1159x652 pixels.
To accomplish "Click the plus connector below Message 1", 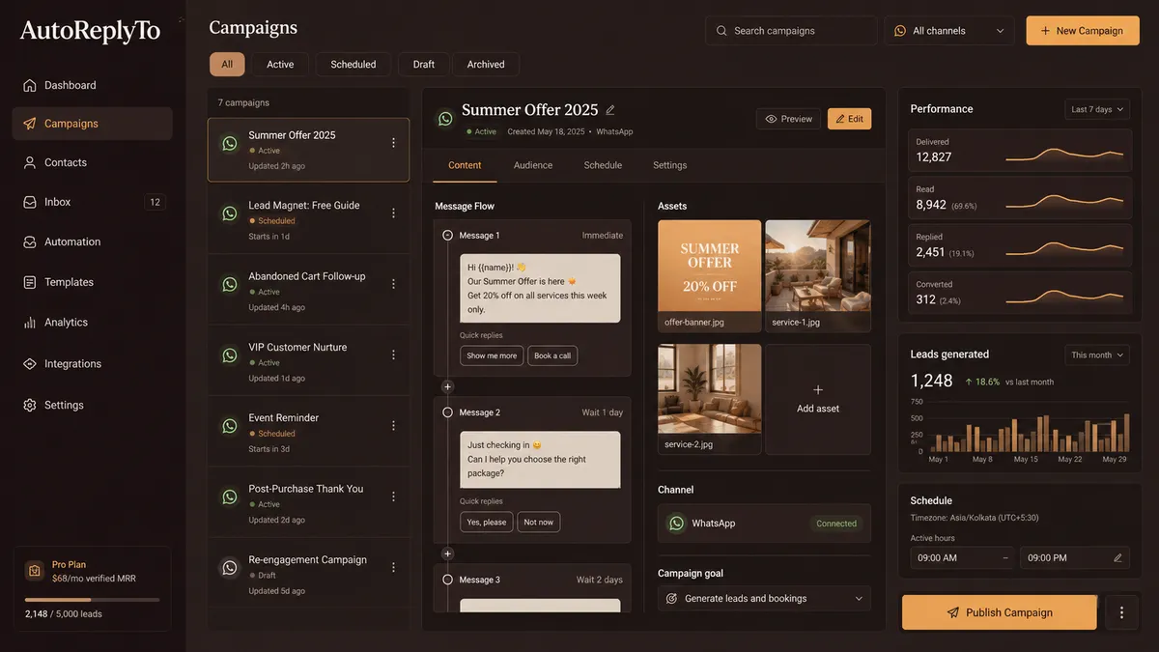I will 447,386.
